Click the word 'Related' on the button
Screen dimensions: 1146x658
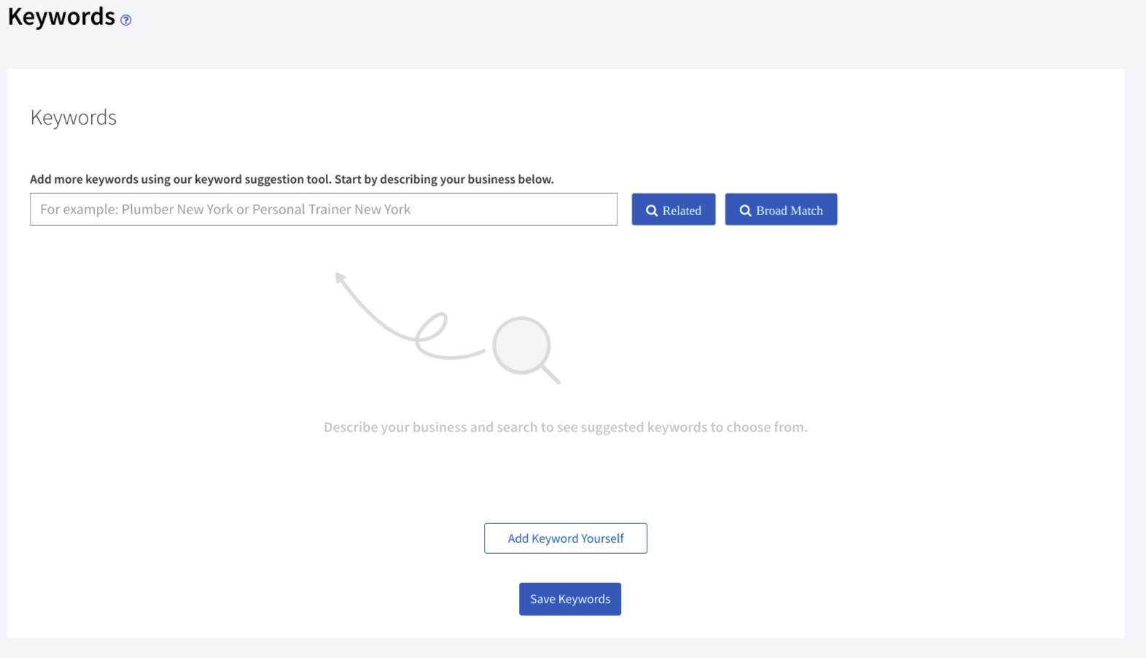tap(682, 211)
